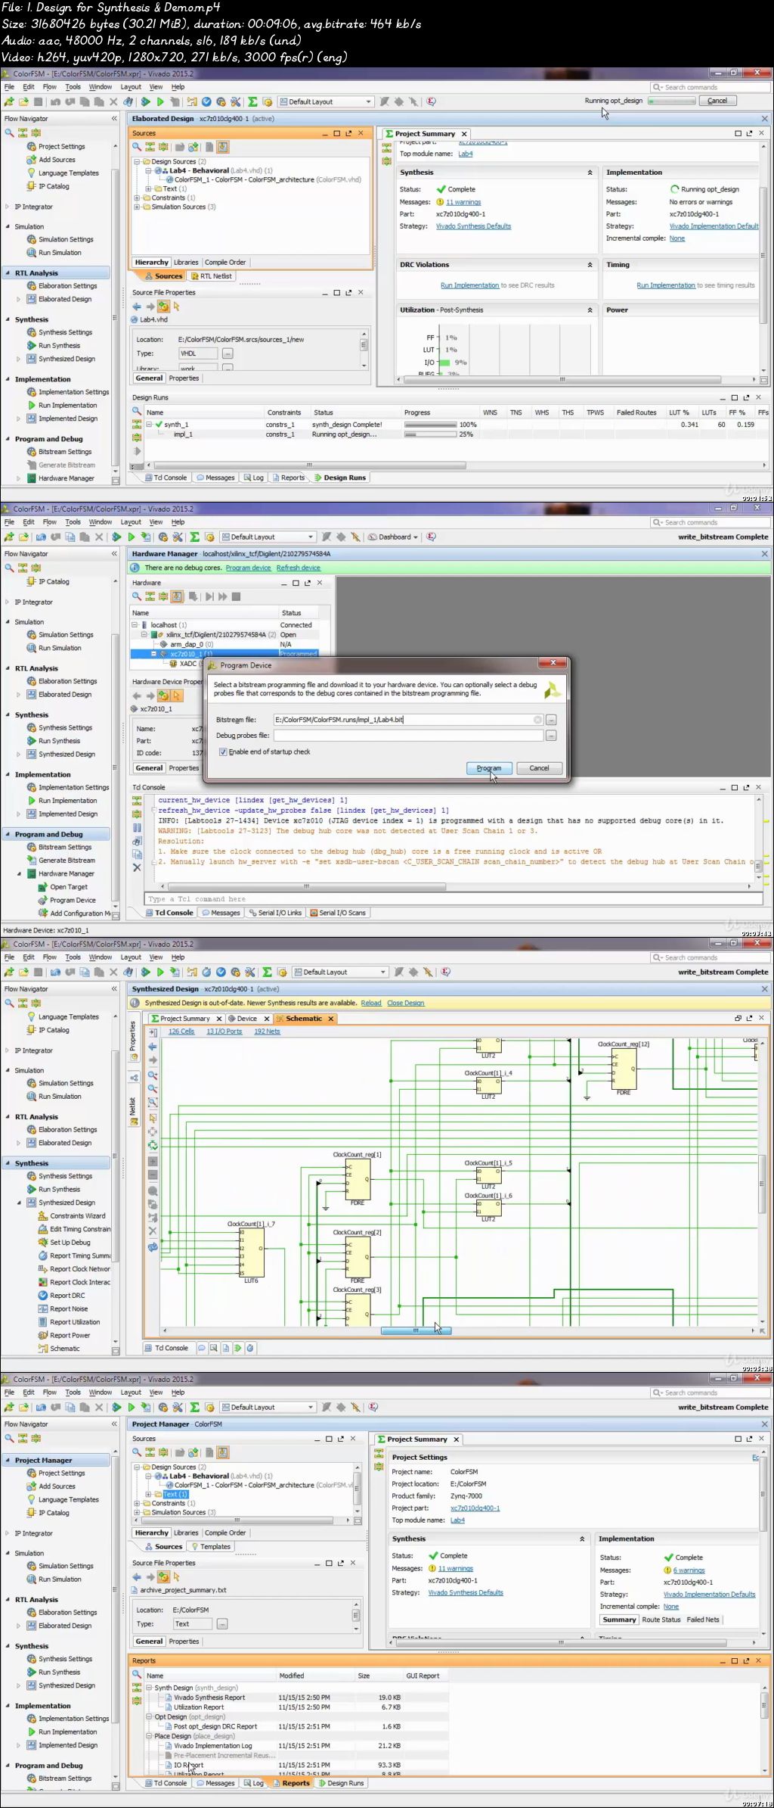Click pause icon beside Tcl Console output
774x1808 pixels.
(137, 827)
